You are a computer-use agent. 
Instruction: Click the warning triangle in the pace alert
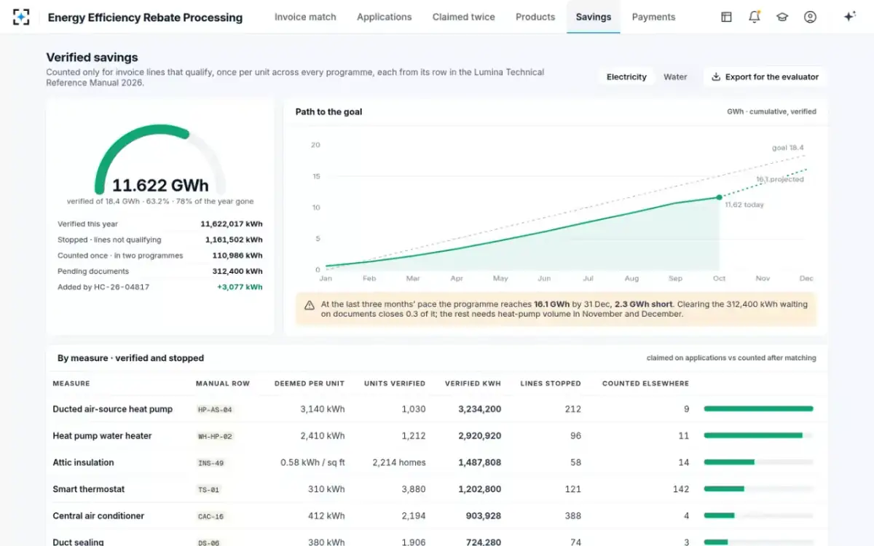click(x=310, y=305)
